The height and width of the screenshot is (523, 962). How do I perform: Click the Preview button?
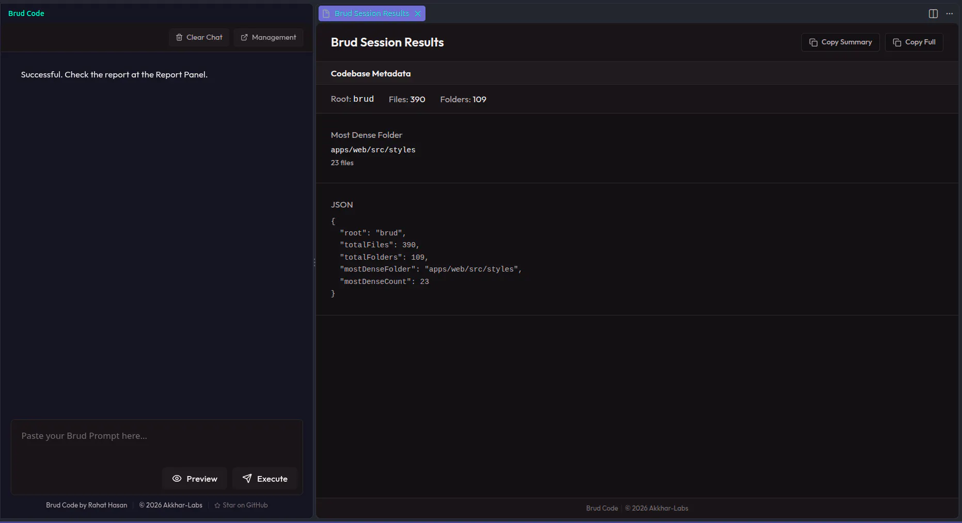[195, 479]
